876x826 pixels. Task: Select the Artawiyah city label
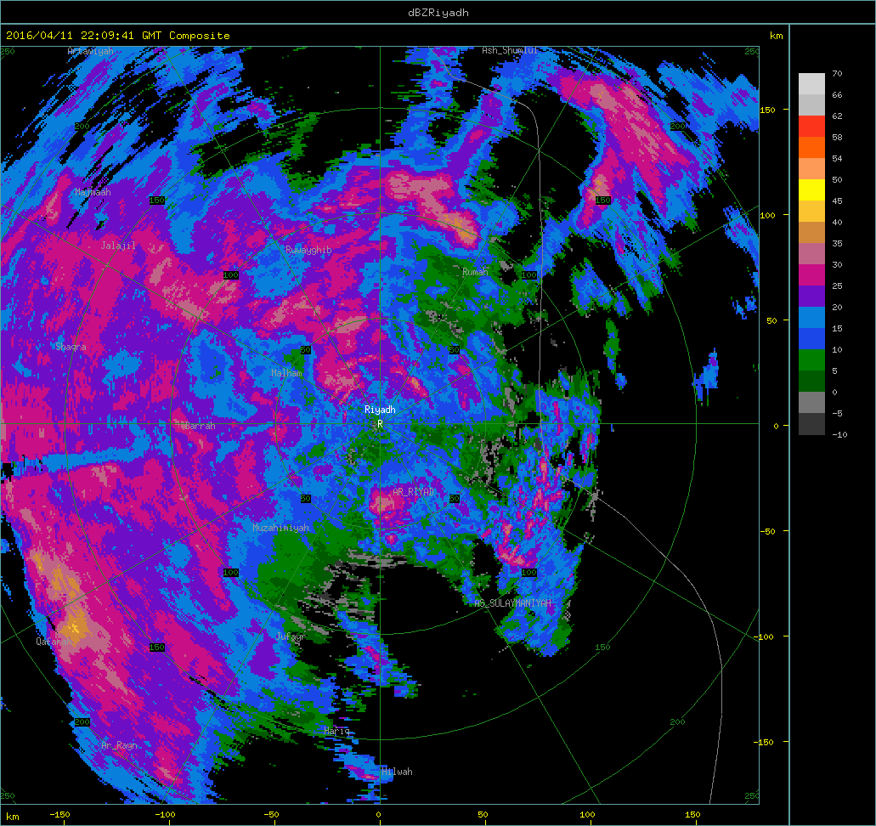[91, 51]
